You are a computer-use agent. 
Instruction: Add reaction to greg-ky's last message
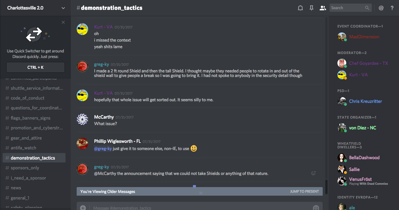(313, 173)
